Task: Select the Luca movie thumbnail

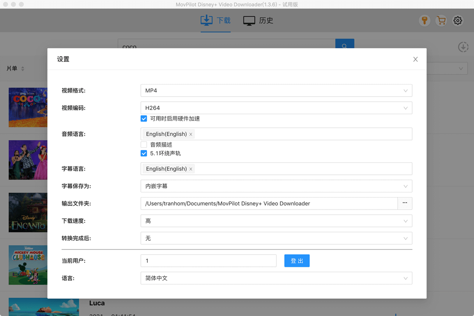Action: coord(44,307)
